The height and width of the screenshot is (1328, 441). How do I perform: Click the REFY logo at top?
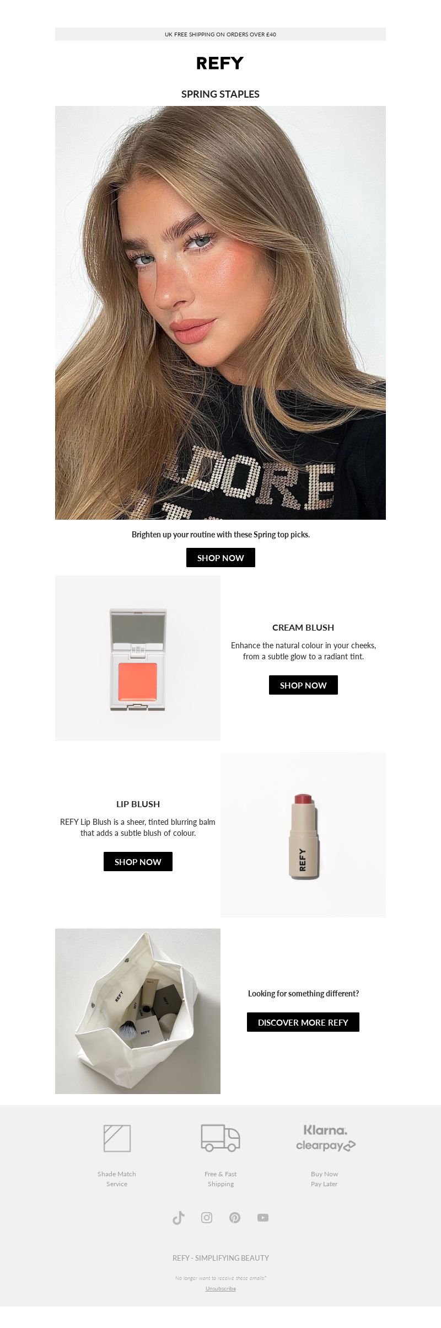[x=220, y=63]
